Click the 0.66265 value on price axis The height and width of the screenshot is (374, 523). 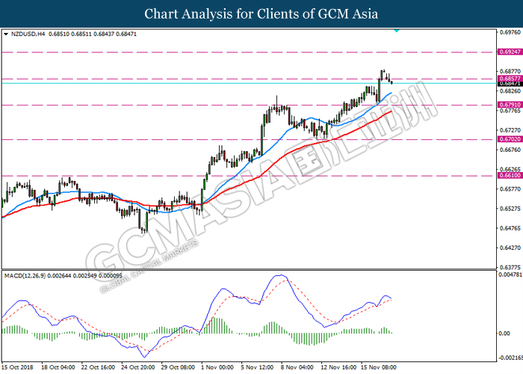coord(510,169)
